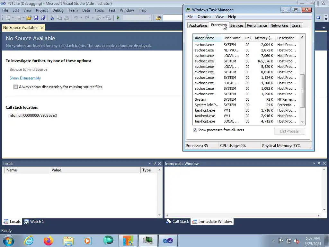Viewport: 329px width, 247px height.
Task: Click the Task Manager taskbar button
Action: [x=148, y=241]
